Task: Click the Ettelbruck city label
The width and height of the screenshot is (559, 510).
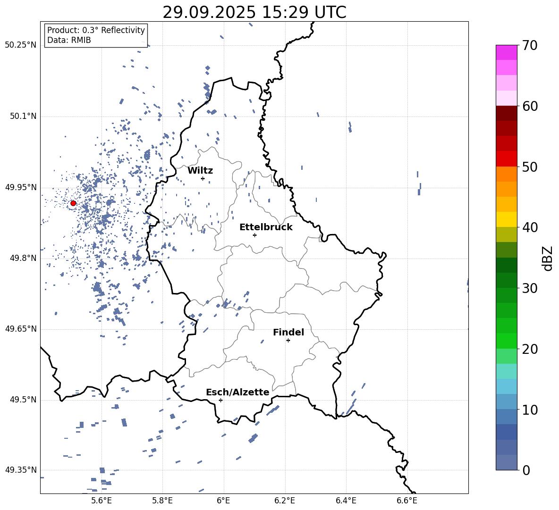Action: coord(266,227)
